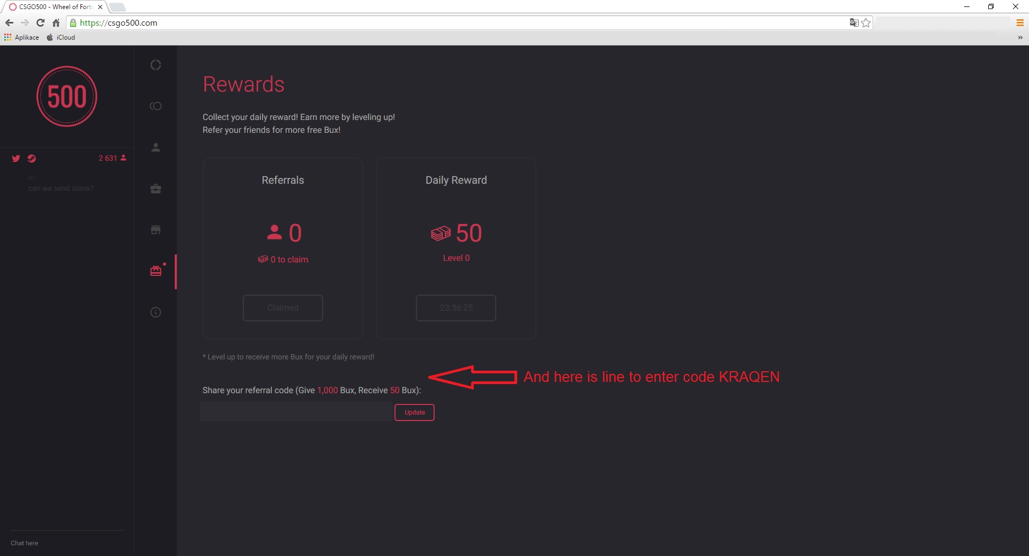Screen dimensions: 1029x556
Task: Reload the current page
Action: [x=40, y=22]
